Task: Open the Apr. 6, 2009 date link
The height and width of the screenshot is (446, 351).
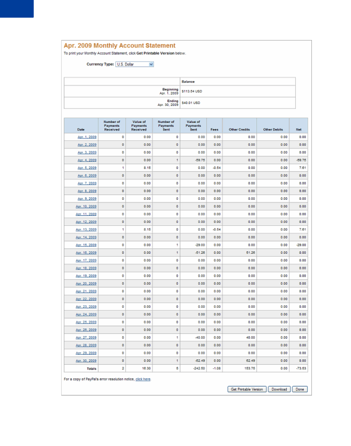Action: pyautogui.click(x=87, y=176)
